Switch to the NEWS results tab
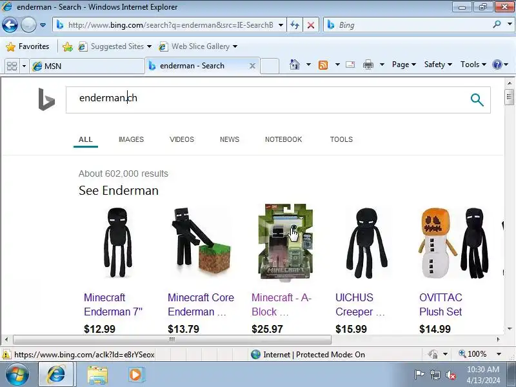This screenshot has width=516, height=387. [x=230, y=139]
